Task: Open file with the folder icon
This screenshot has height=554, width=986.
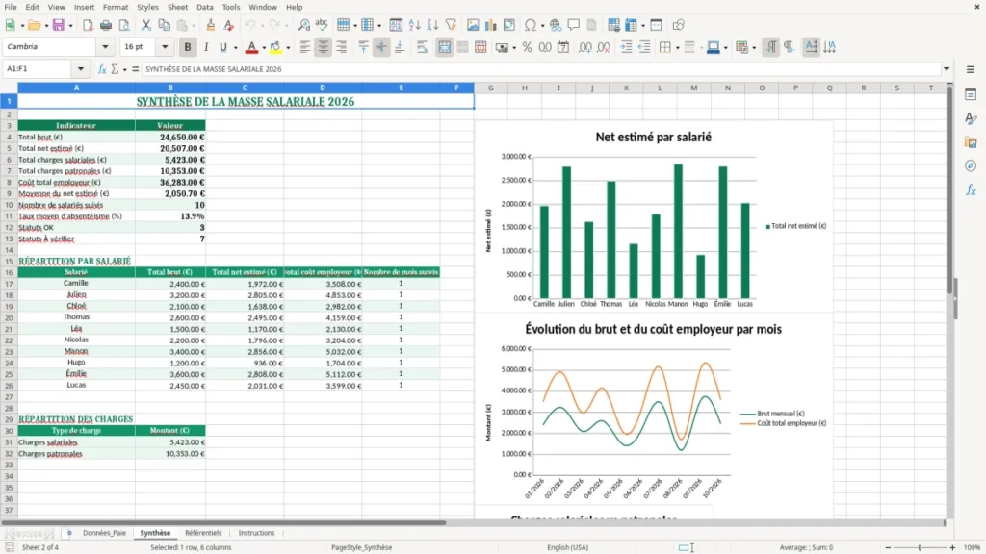Action: (x=34, y=25)
